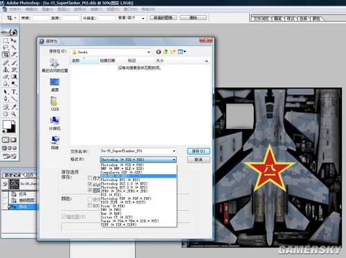Expand the file name dropdown arrow

pyautogui.click(x=174, y=151)
